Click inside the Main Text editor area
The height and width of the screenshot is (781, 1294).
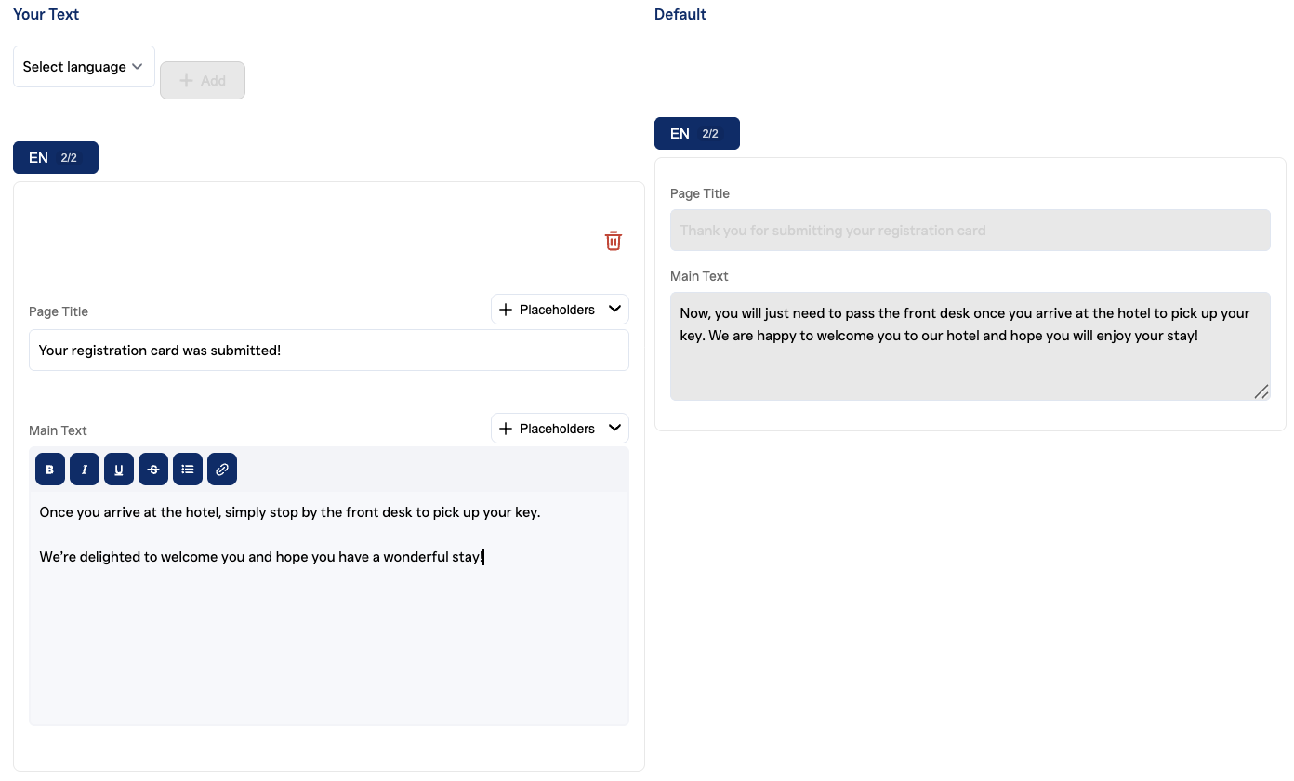pos(329,632)
